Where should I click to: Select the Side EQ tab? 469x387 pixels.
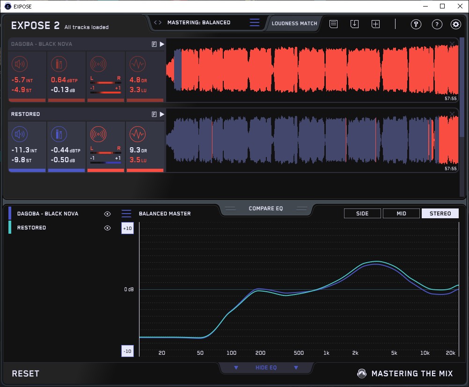[362, 214]
